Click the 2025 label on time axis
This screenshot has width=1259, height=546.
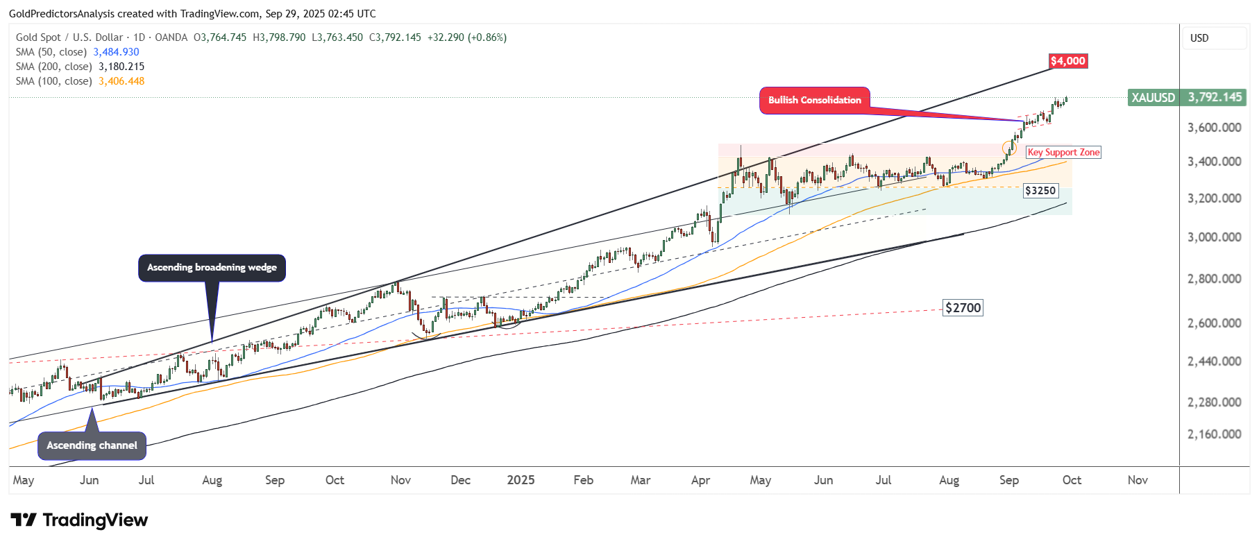(521, 480)
